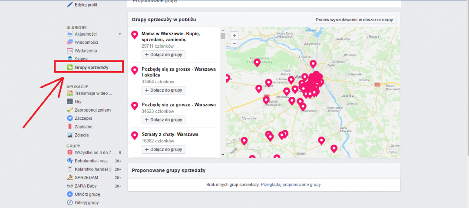Zoom in on the map

pyautogui.click(x=234, y=36)
